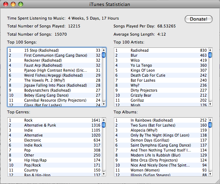The height and width of the screenshot is (184, 220).
Task: Select song Pjanoo (High Contrast Remix)
Action: coord(55,70)
